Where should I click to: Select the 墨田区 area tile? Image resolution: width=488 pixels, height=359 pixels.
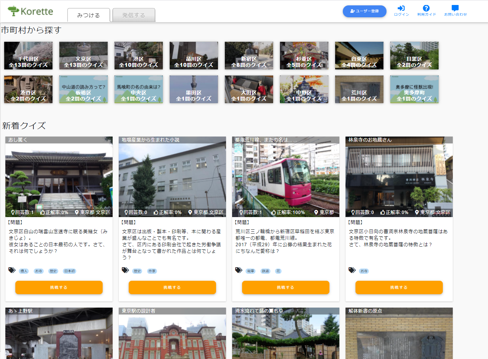[194, 89]
